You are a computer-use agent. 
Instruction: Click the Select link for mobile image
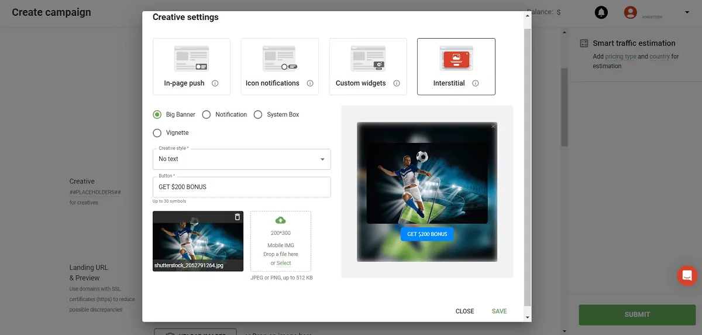(284, 263)
